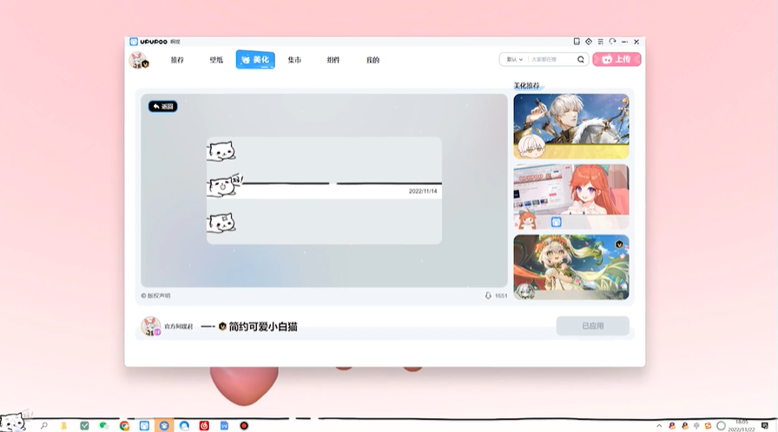The image size is (778, 432).
Task: Click the user avatar in the header
Action: 138,60
